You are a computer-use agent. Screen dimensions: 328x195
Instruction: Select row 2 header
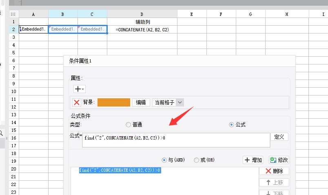14,29
